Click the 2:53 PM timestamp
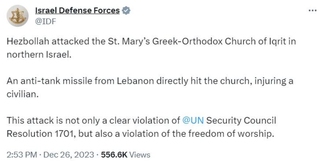 (21, 154)
